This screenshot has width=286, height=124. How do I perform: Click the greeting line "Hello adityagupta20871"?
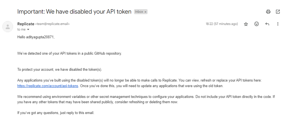tap(36, 37)
